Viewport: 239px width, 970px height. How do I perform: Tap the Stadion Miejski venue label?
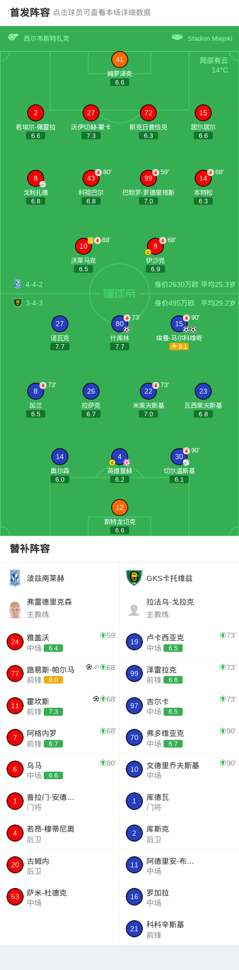pyautogui.click(x=210, y=38)
